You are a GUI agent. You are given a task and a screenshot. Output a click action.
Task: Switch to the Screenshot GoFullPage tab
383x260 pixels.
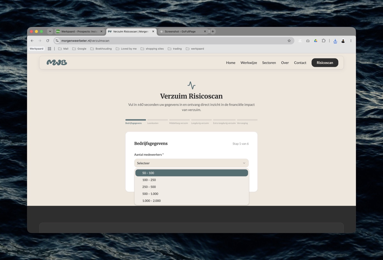pyautogui.click(x=183, y=31)
